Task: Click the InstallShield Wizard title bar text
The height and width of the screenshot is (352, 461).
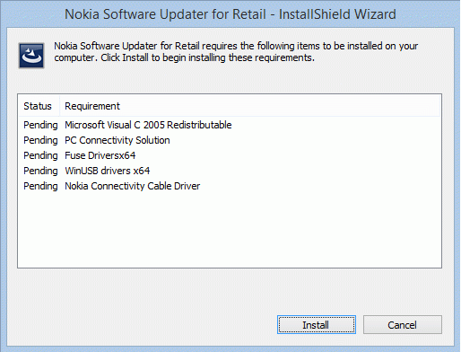Action: coord(230,14)
